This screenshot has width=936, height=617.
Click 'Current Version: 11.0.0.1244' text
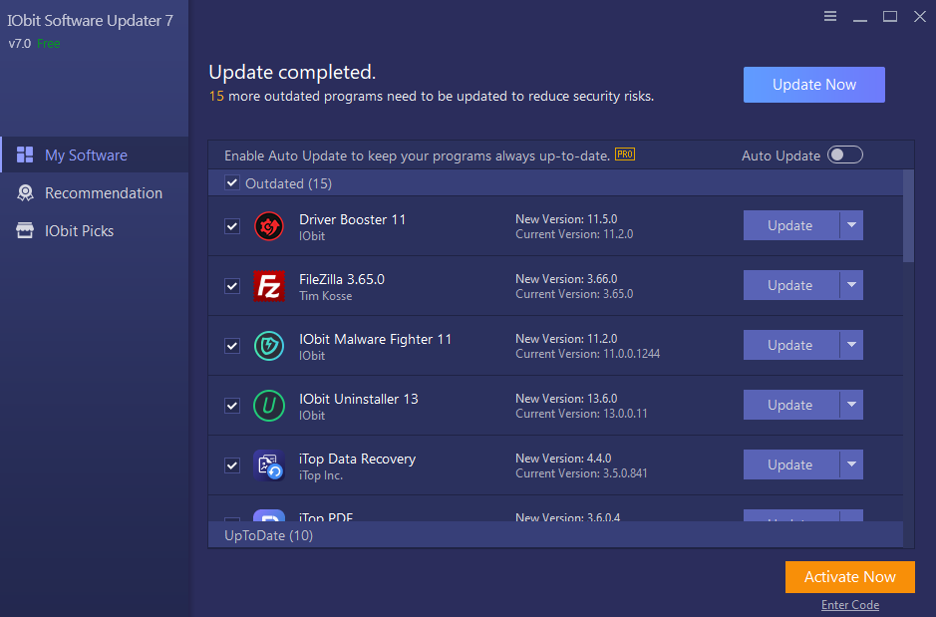[587, 353]
